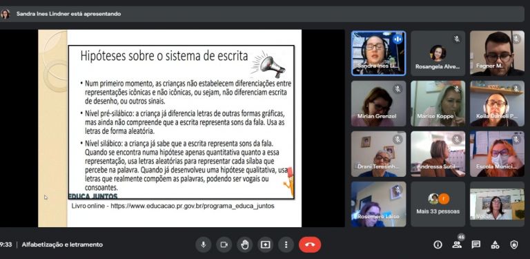
Task: Click the educacao.pr.gov.br link on the slide
Action: 193,206
